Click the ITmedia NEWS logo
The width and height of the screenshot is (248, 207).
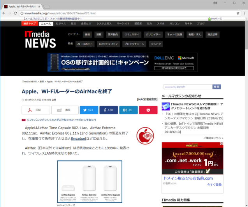pos(40,39)
